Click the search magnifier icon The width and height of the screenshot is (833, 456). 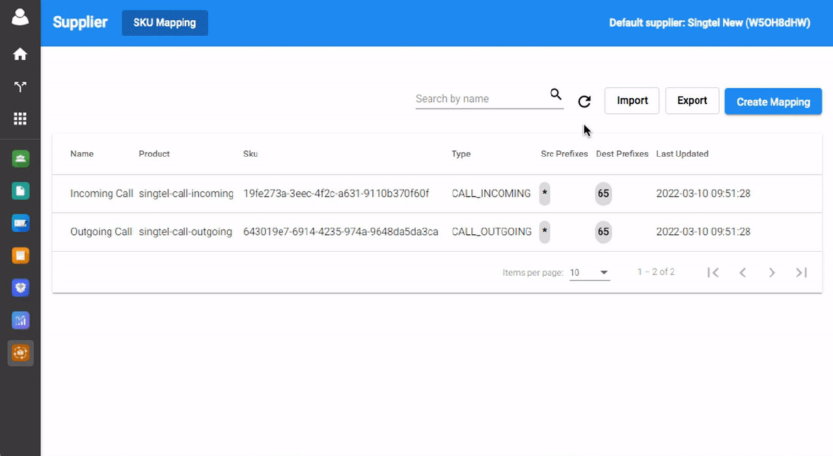tap(556, 94)
